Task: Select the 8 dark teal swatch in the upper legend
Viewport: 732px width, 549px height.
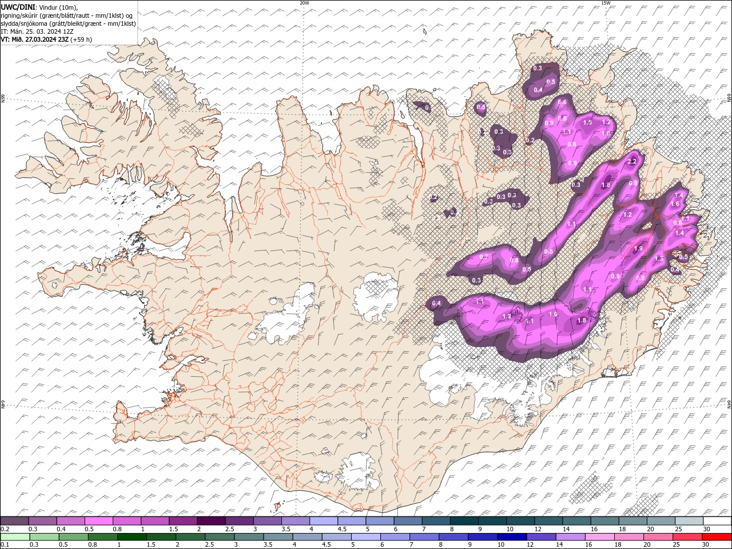Action: pyautogui.click(x=463, y=520)
